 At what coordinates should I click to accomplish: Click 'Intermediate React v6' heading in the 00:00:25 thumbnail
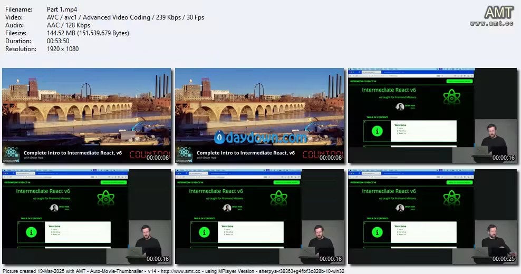(x=389, y=191)
